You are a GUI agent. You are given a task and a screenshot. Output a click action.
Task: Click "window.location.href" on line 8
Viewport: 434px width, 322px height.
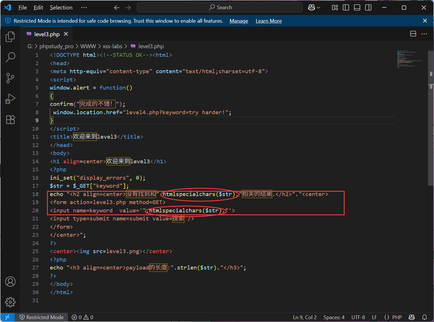(x=86, y=112)
